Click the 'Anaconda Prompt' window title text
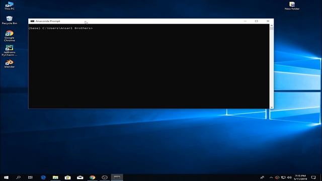The width and height of the screenshot is (322, 181). (x=48, y=21)
